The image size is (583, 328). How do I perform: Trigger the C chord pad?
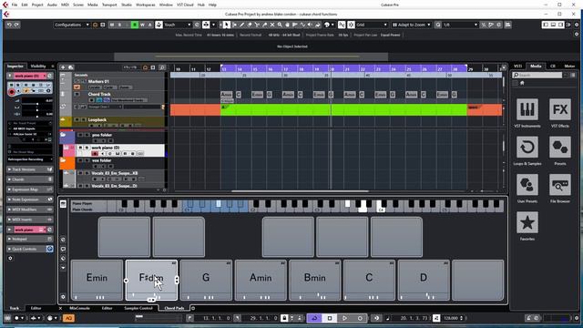369,280
